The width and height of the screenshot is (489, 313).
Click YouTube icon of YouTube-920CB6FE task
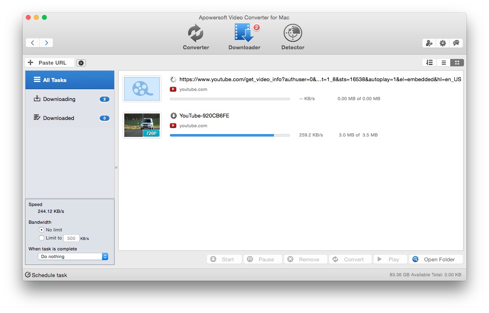pyautogui.click(x=173, y=126)
